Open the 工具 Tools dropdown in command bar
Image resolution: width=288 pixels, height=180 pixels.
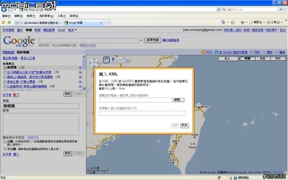(x=274, y=22)
